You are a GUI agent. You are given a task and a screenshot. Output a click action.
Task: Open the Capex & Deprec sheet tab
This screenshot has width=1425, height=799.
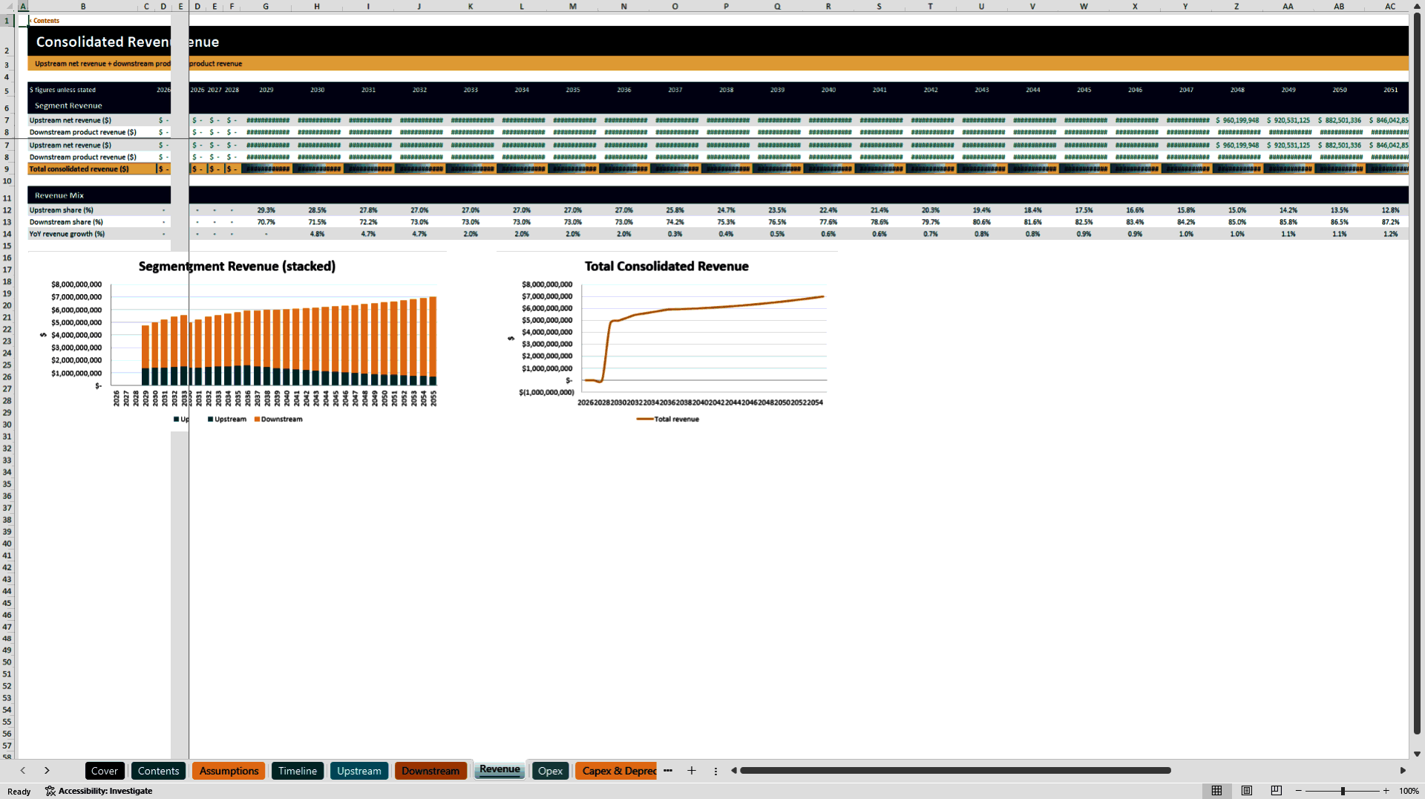(617, 771)
